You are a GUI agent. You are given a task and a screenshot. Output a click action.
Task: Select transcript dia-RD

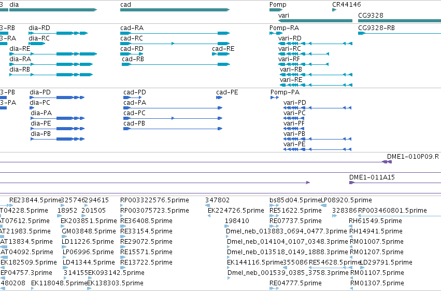coord(58,33)
